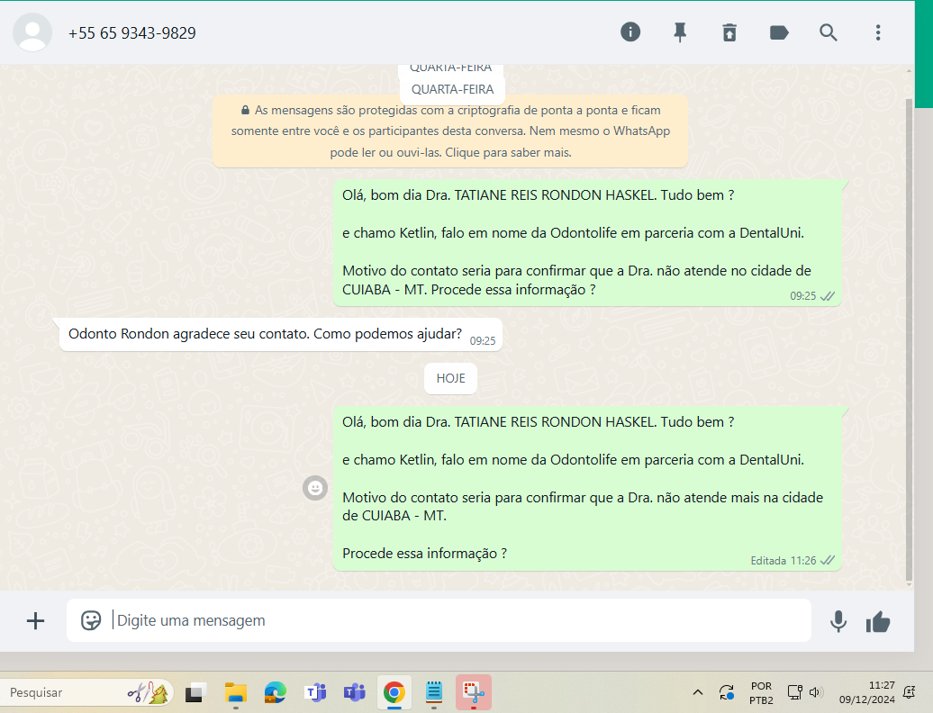The width and height of the screenshot is (933, 713).
Task: Open the label tag icon
Action: pos(779,32)
